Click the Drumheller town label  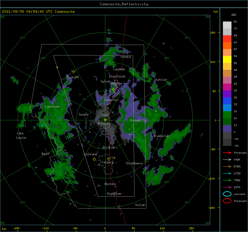click(161, 136)
